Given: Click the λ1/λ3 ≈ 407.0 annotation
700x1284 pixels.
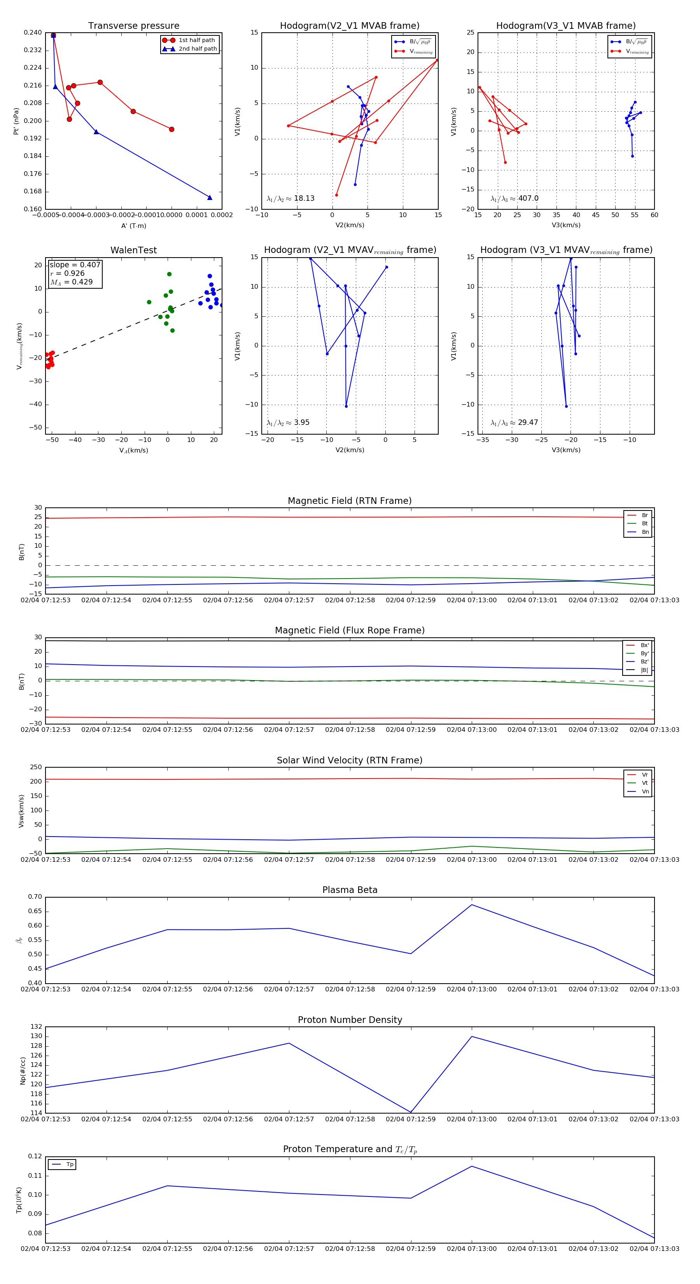Looking at the screenshot, I should click(x=514, y=198).
